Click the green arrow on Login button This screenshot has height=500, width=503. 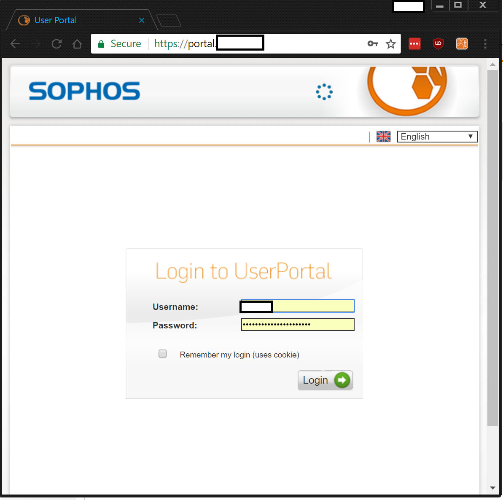[342, 380]
